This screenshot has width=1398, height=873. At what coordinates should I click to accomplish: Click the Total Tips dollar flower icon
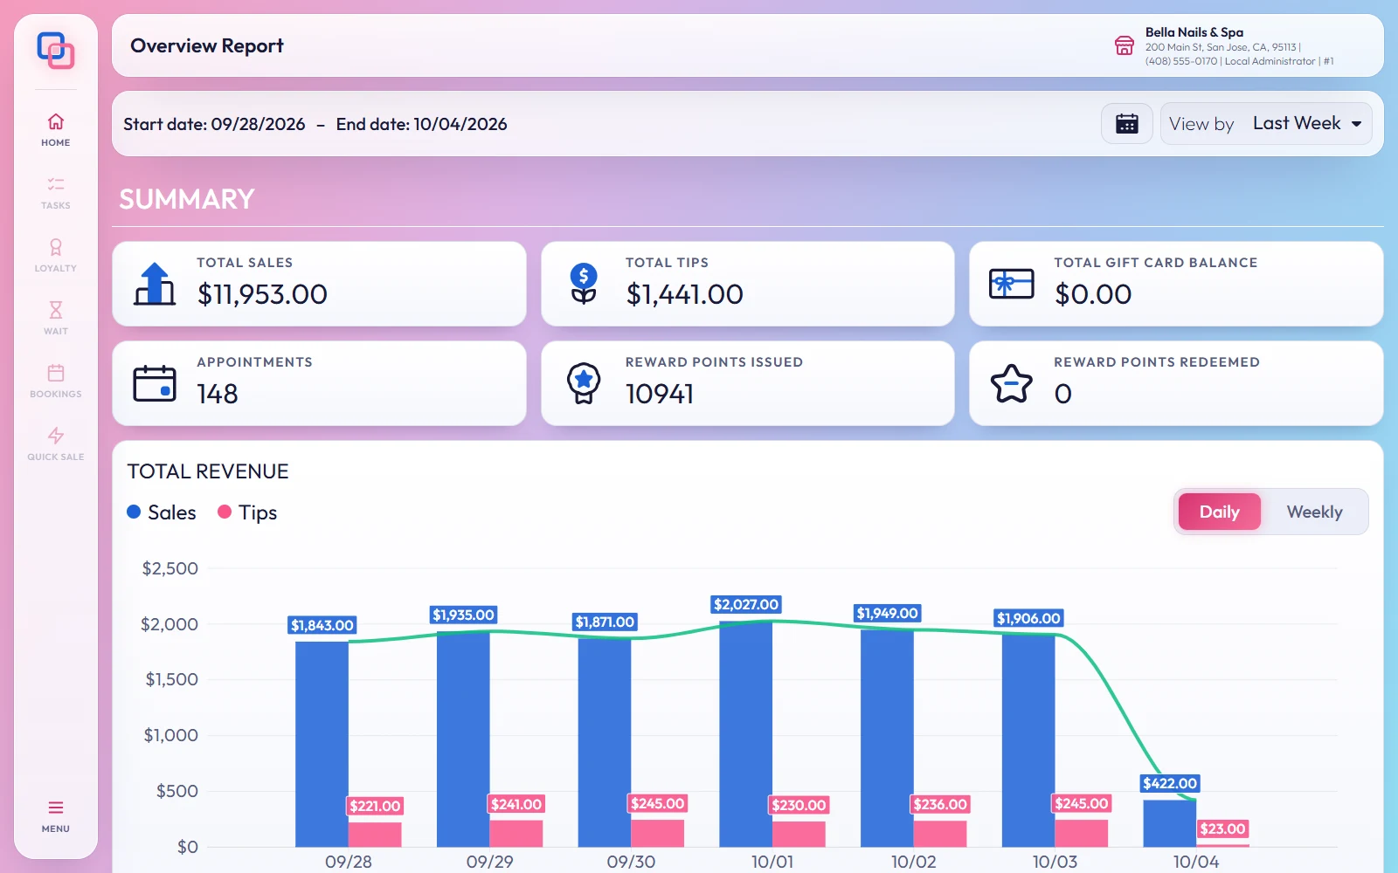click(x=584, y=284)
